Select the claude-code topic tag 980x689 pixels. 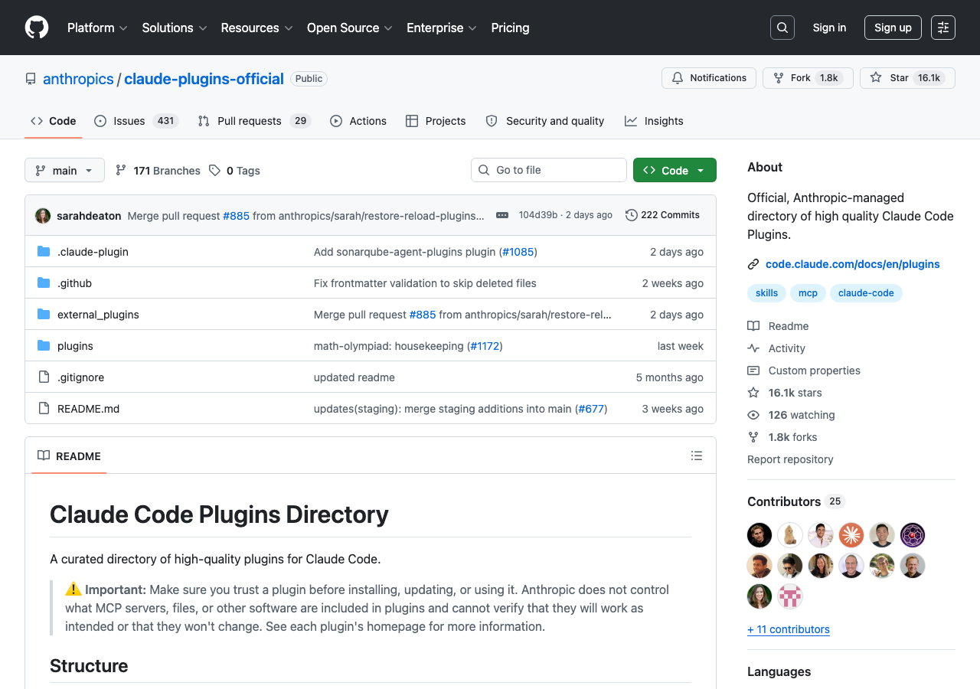click(866, 292)
